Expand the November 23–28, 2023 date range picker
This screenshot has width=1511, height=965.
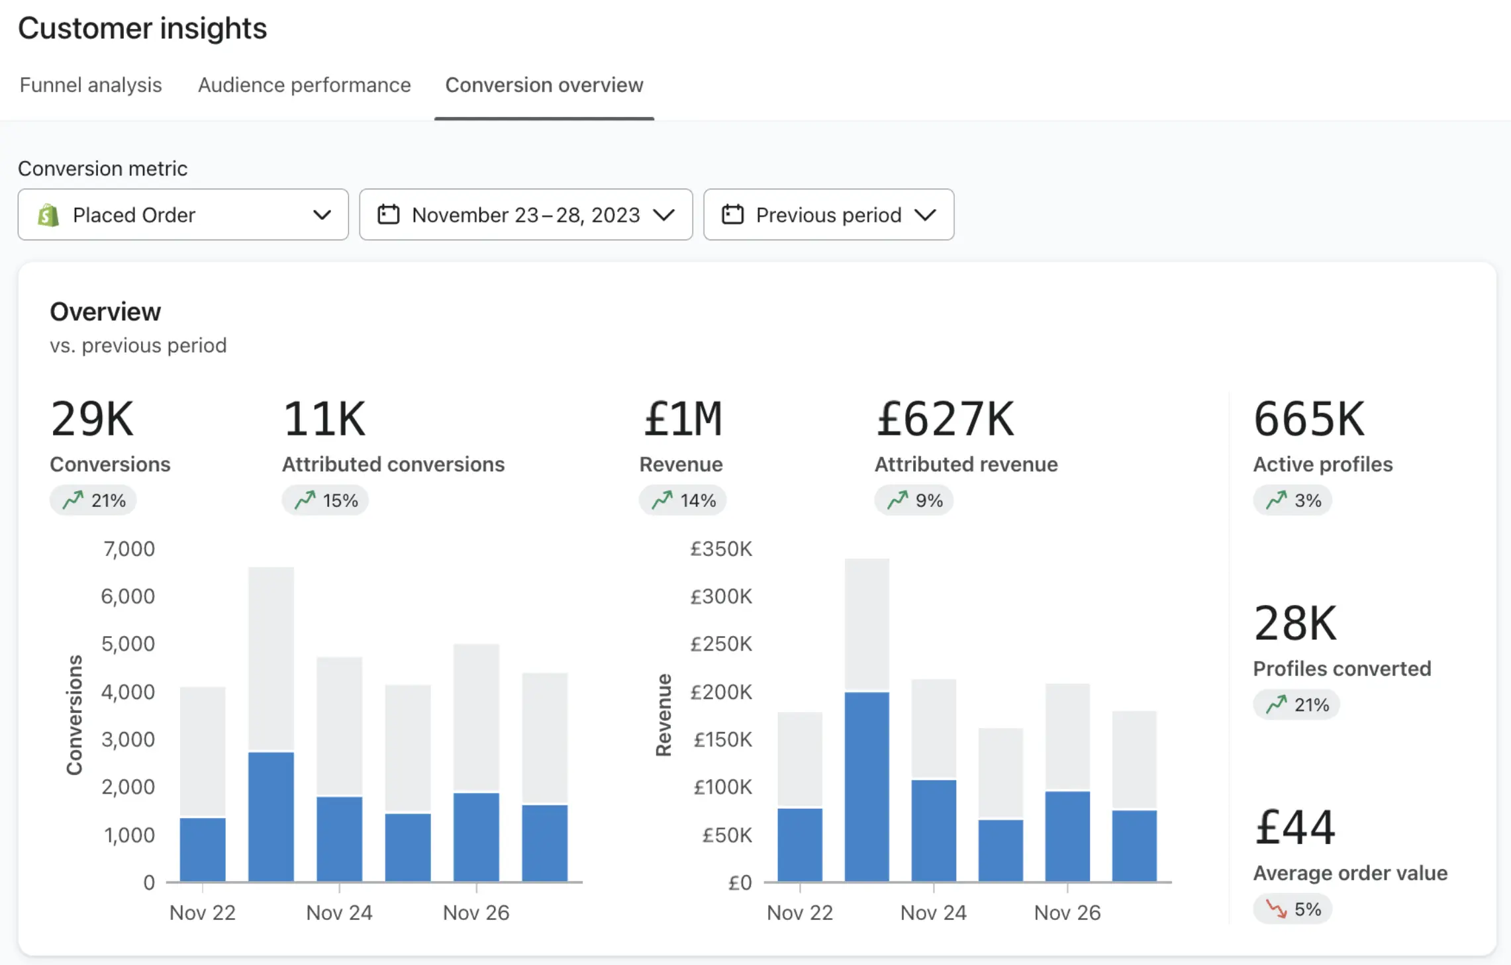[x=526, y=214]
